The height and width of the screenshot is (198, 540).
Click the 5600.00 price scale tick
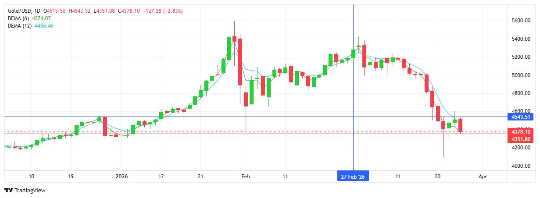click(x=521, y=21)
